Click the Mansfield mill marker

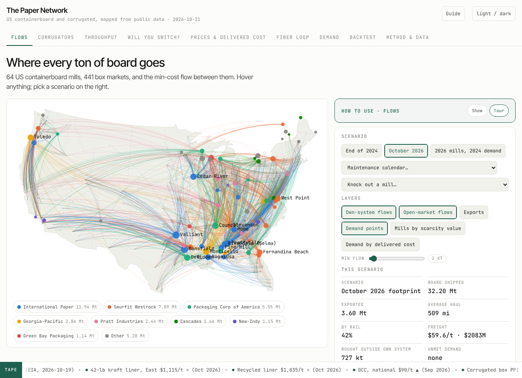coord(184,249)
